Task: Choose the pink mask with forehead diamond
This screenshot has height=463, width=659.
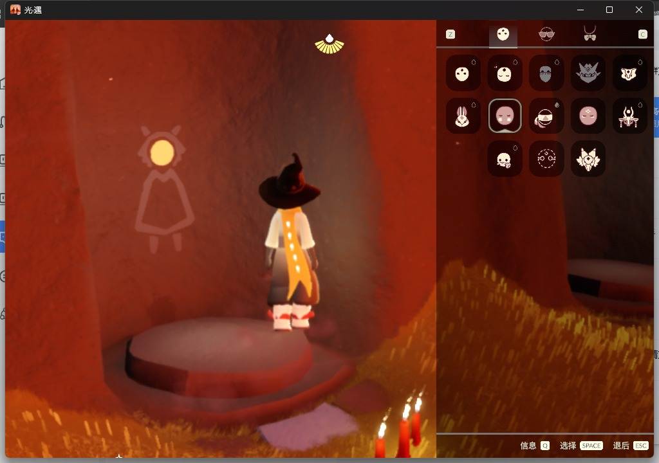Action: 588,116
